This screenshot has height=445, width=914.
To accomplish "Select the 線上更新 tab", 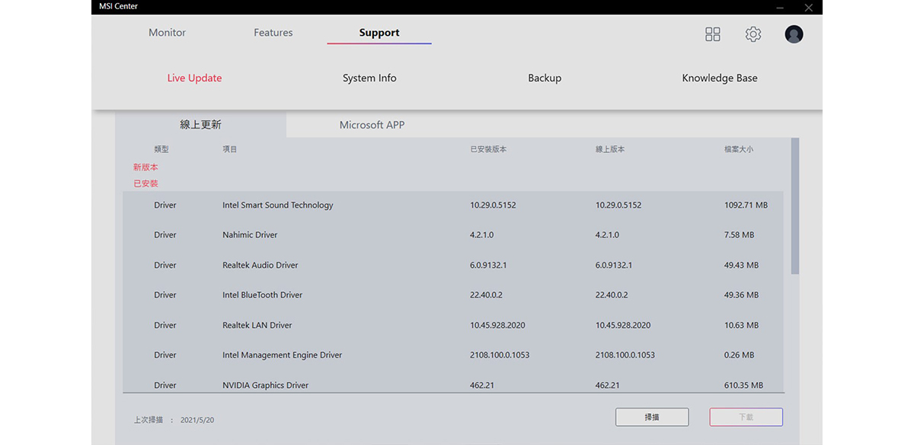I will pos(201,125).
